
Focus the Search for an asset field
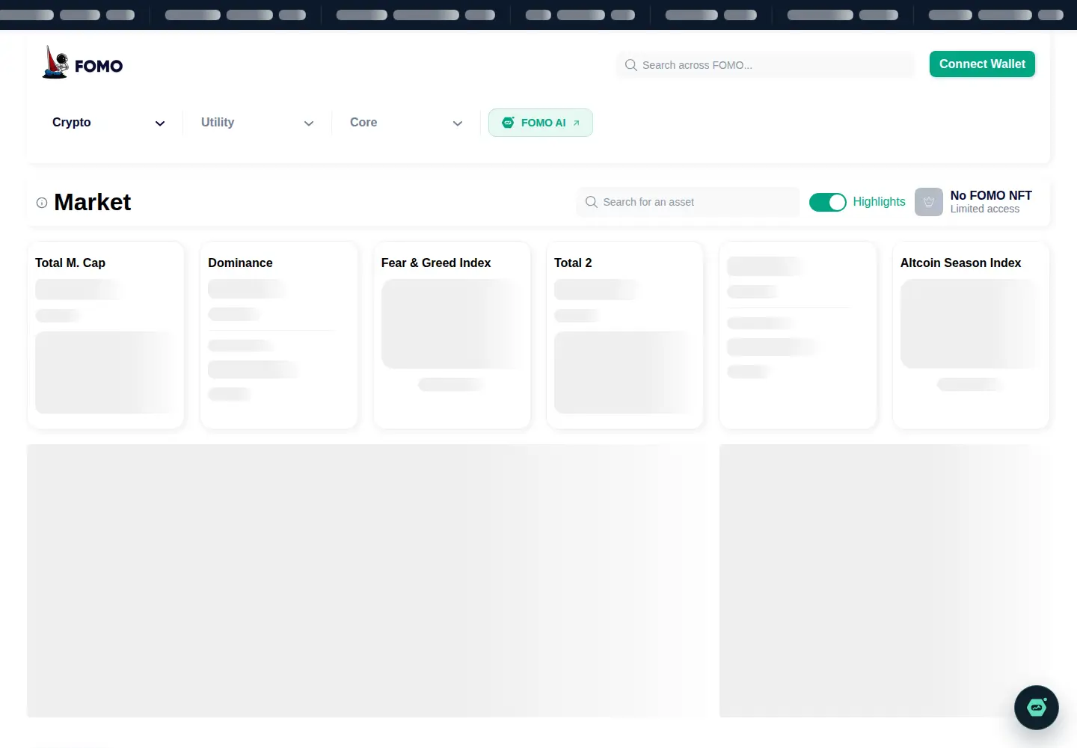click(688, 202)
